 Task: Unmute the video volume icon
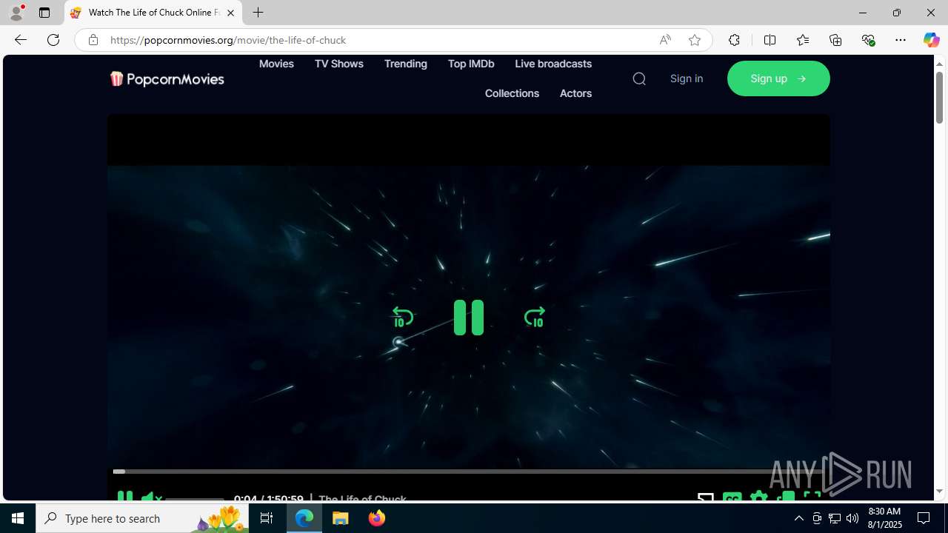point(150,497)
